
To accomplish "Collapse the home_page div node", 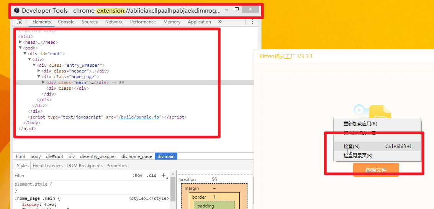I will click(39, 77).
